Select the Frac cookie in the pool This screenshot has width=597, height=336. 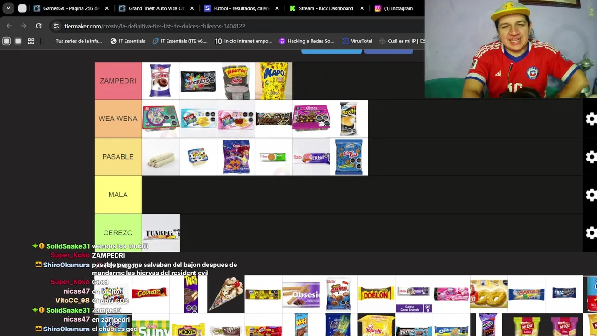pyautogui.click(x=564, y=294)
